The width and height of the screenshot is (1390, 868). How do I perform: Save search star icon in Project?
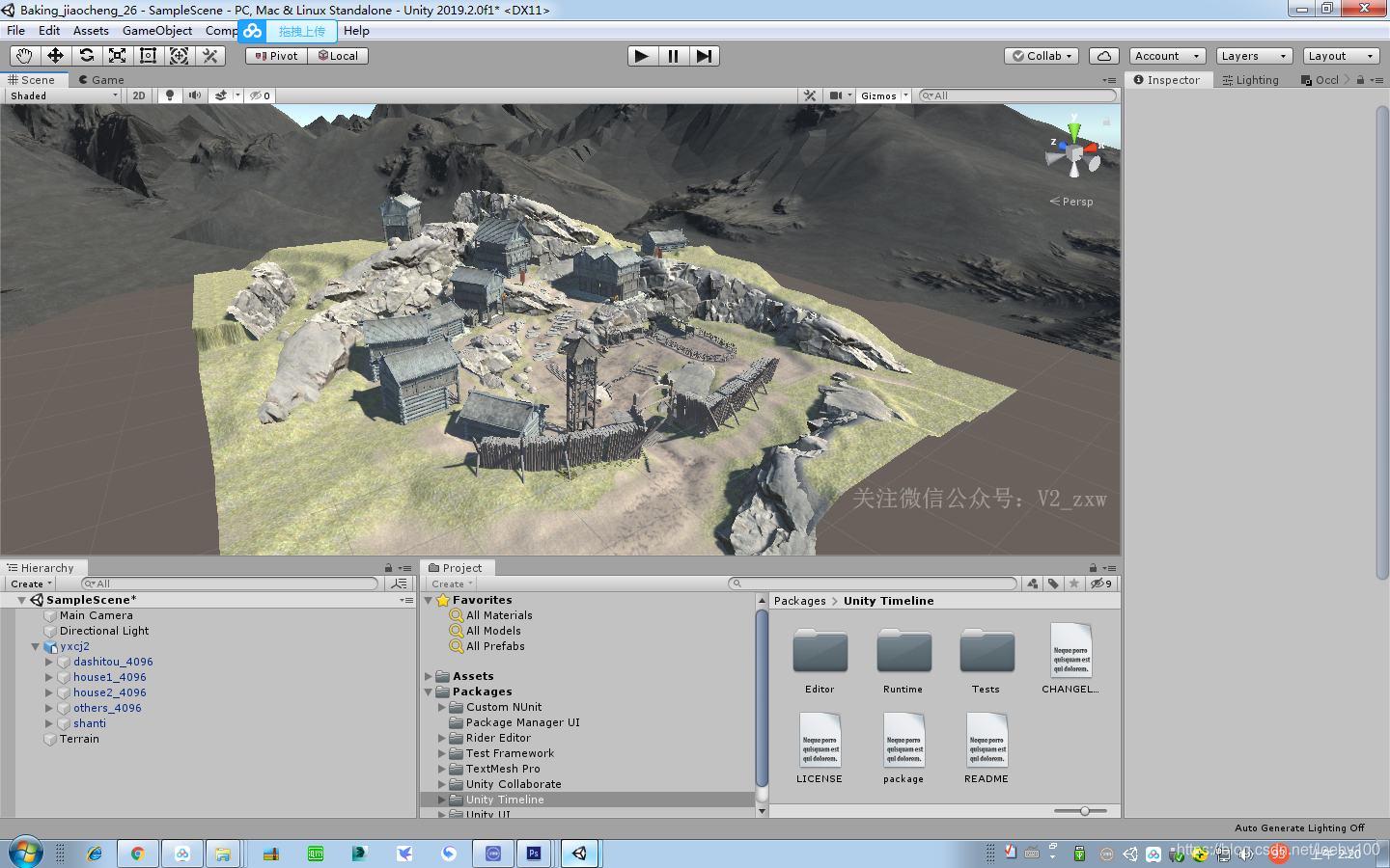(x=1074, y=583)
